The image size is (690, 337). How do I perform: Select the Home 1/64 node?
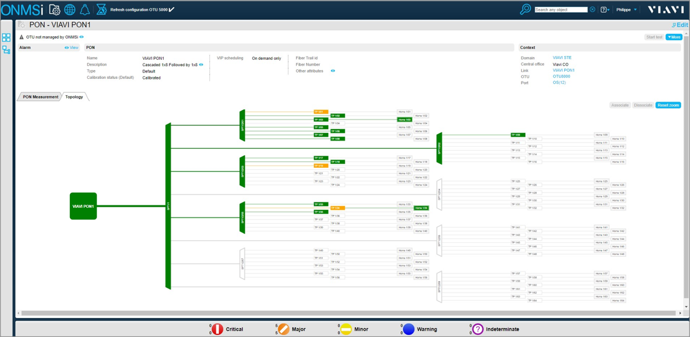(619, 301)
